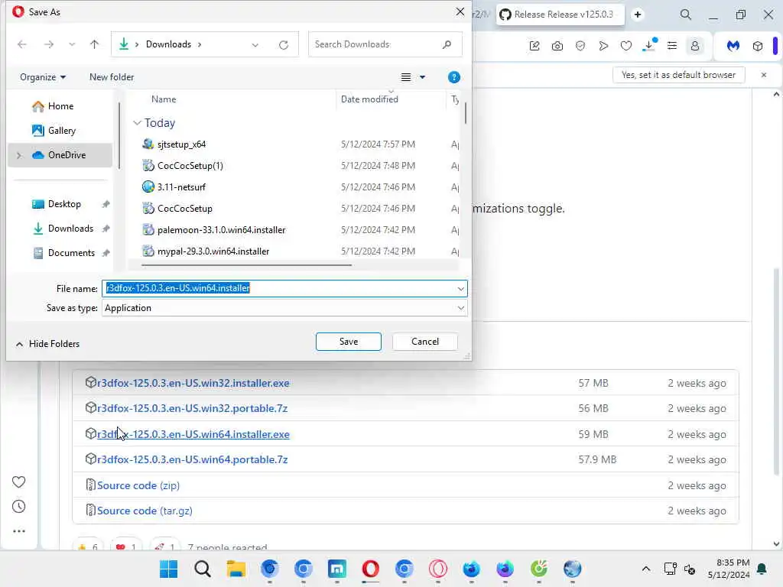
Task: Sort files by Date modified column
Action: point(369,99)
